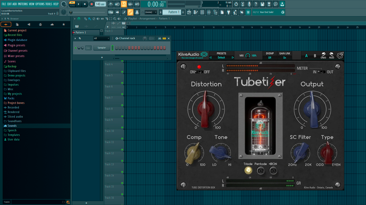This screenshot has height=205, width=366.
Task: Select the Triode D1 tube mode
Action: click(248, 170)
